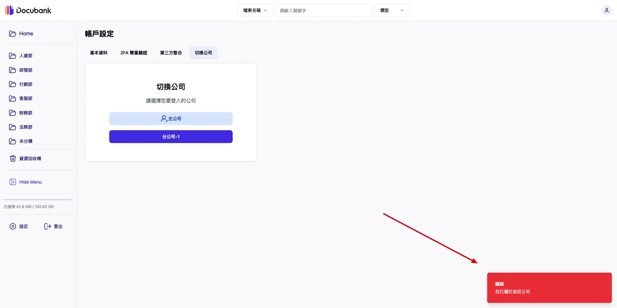Click the 登出 logout icon
Image resolution: width=617 pixels, height=308 pixels.
pos(48,226)
